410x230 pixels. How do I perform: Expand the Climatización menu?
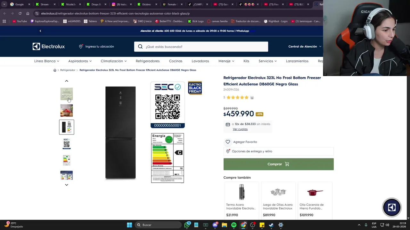coord(114,61)
